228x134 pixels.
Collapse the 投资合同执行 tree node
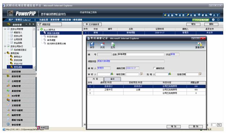(5, 46)
